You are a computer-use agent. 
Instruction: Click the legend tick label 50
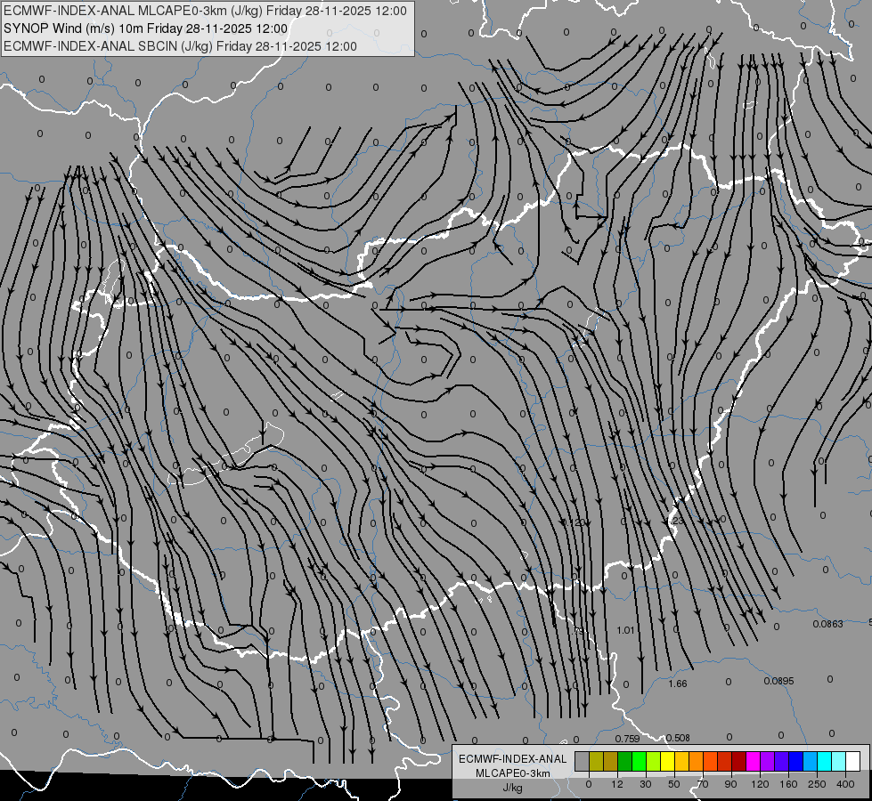coord(674,784)
